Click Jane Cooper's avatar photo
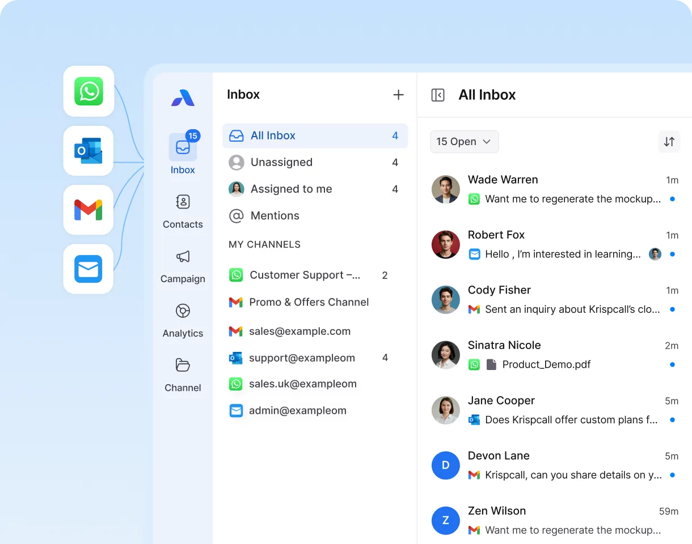Screen dimensions: 692x544 click(x=445, y=410)
